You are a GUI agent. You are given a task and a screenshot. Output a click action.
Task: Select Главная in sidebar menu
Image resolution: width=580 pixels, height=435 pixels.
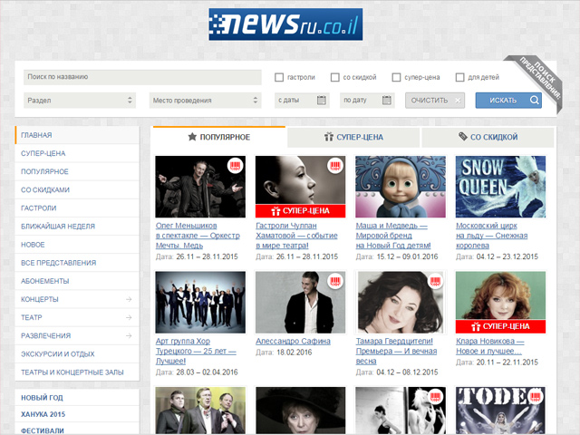pos(77,135)
